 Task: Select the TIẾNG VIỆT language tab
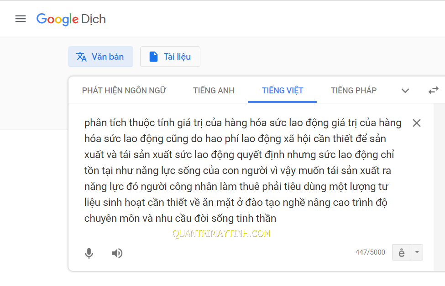tap(283, 91)
